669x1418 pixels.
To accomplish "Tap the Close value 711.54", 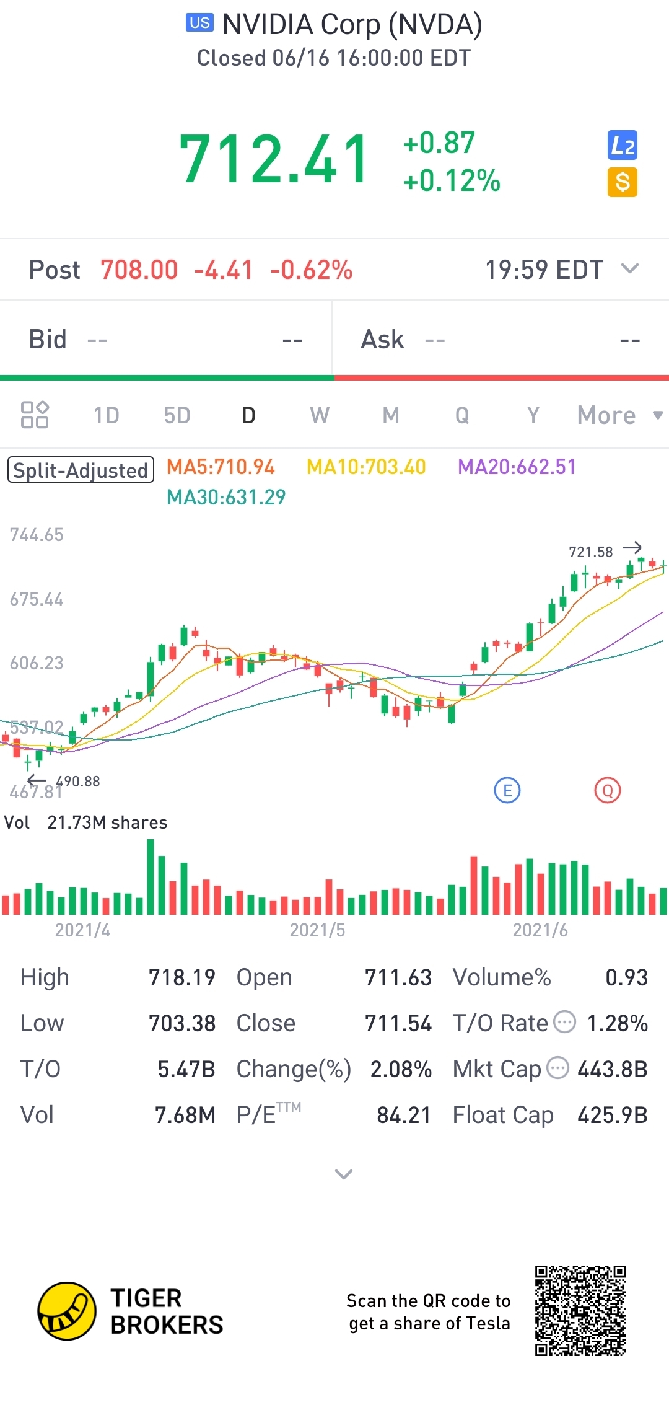I will pyautogui.click(x=398, y=1023).
